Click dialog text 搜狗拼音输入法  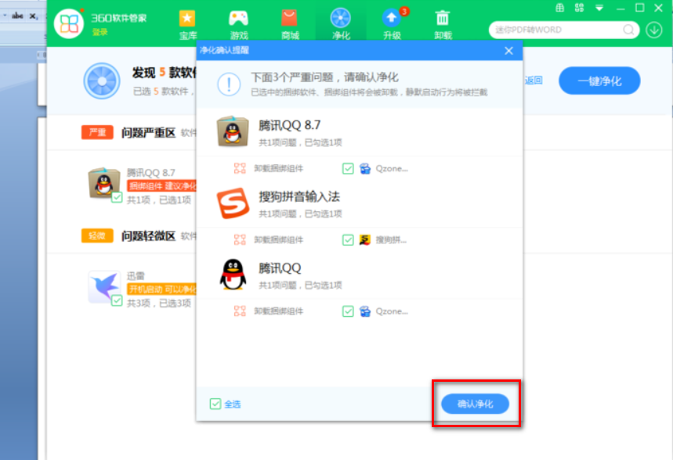click(x=299, y=197)
